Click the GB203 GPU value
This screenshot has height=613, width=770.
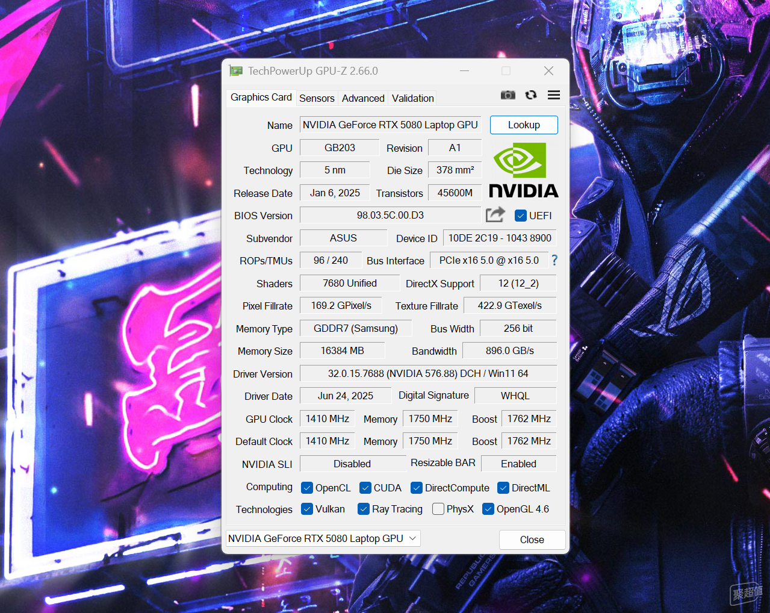click(x=340, y=148)
